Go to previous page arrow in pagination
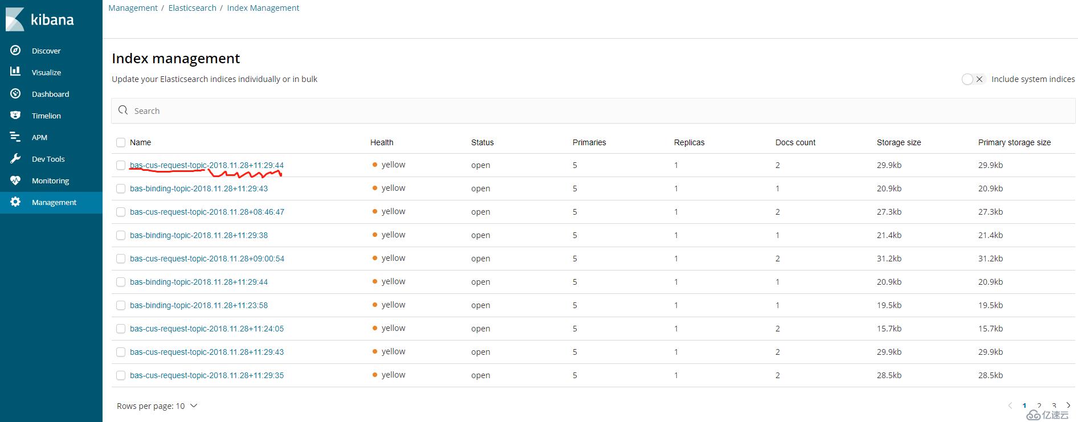The image size is (1078, 422). point(1010,405)
